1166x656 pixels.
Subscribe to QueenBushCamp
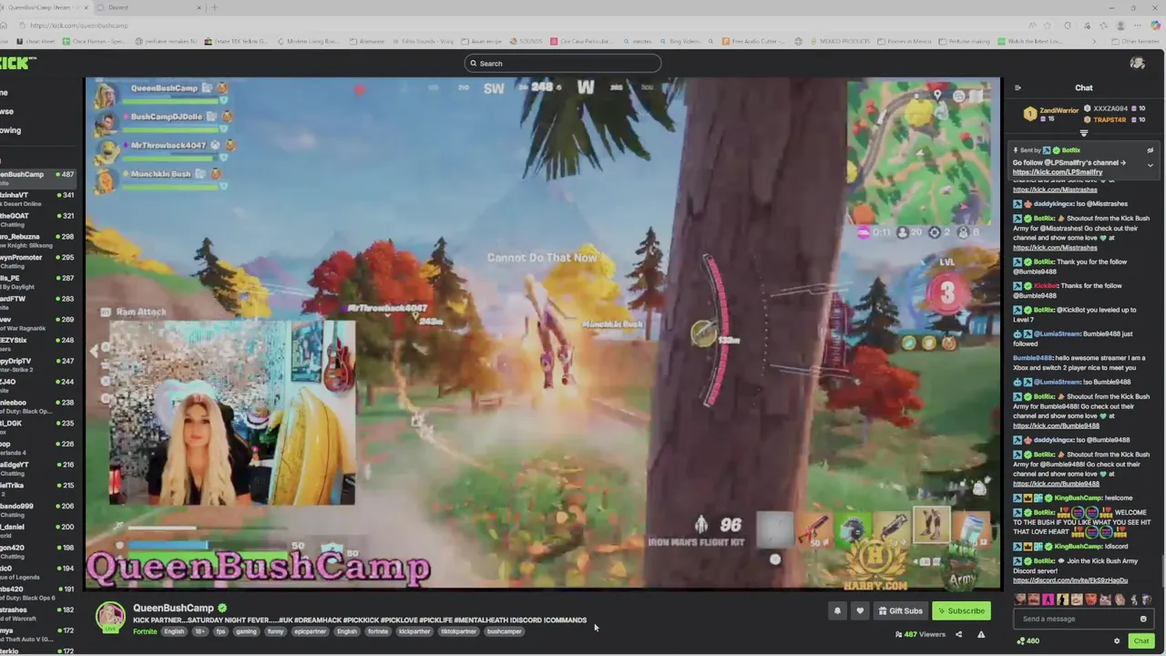(961, 610)
